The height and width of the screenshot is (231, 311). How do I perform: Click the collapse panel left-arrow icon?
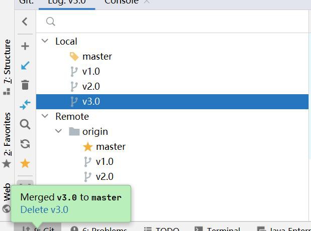25,22
